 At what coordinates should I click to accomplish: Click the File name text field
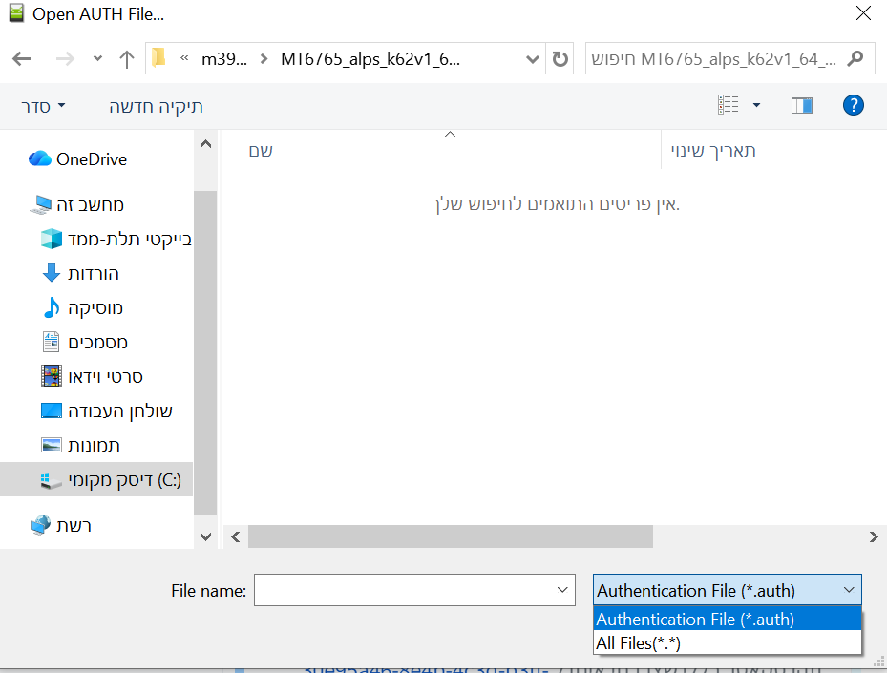[x=403, y=590]
